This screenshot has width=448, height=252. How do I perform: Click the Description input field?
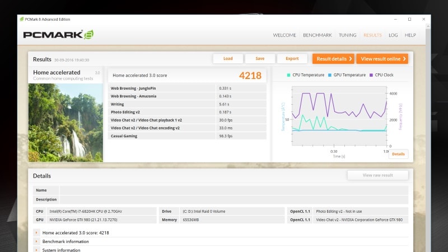234,199
